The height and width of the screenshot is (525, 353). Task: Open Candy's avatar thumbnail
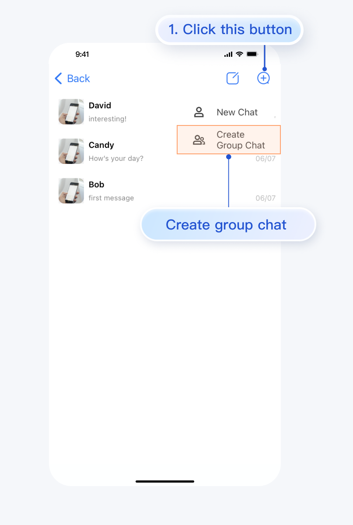(71, 151)
